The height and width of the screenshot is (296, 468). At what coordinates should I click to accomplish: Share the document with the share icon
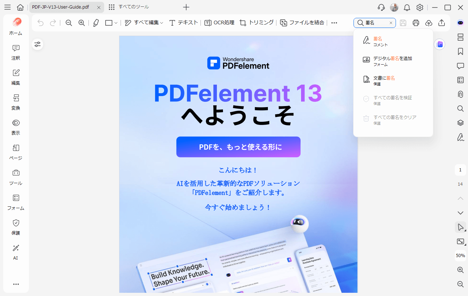(x=442, y=23)
